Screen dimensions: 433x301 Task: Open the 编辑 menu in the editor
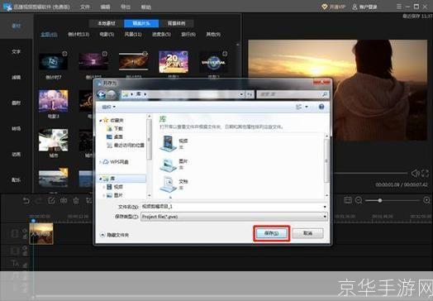tap(105, 7)
